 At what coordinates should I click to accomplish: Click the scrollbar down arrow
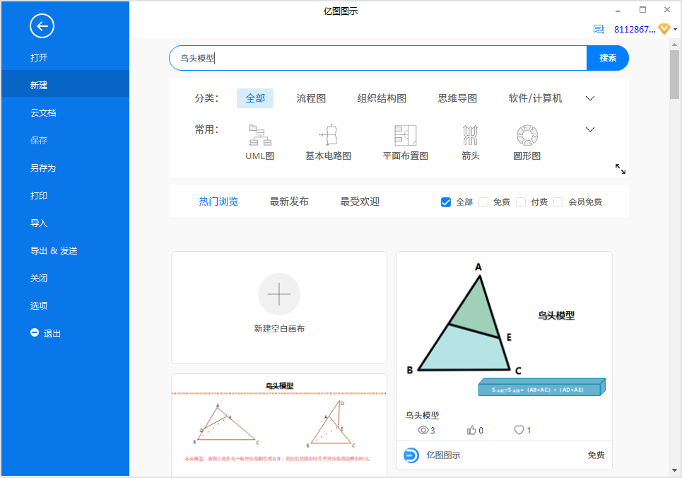point(675,470)
